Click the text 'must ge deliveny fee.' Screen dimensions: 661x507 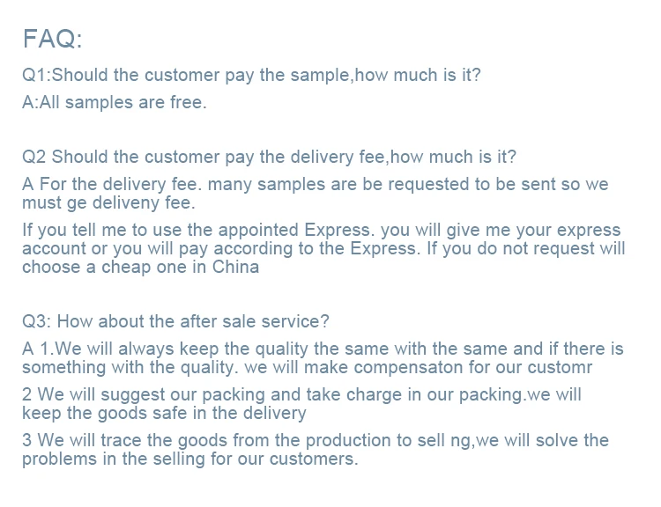click(108, 203)
